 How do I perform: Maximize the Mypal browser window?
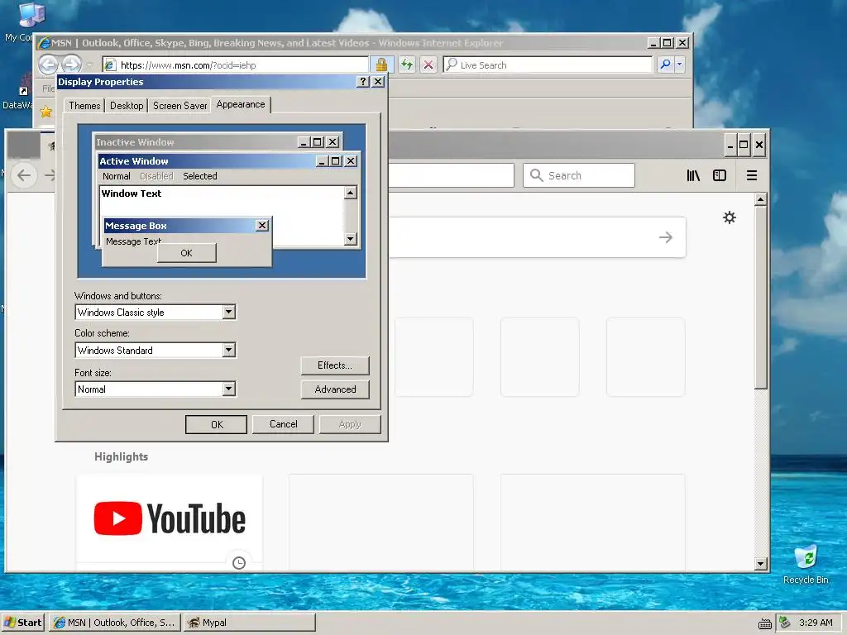point(744,145)
